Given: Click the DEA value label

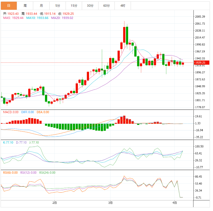Looking at the screenshot, I should pyautogui.click(x=42, y=112).
